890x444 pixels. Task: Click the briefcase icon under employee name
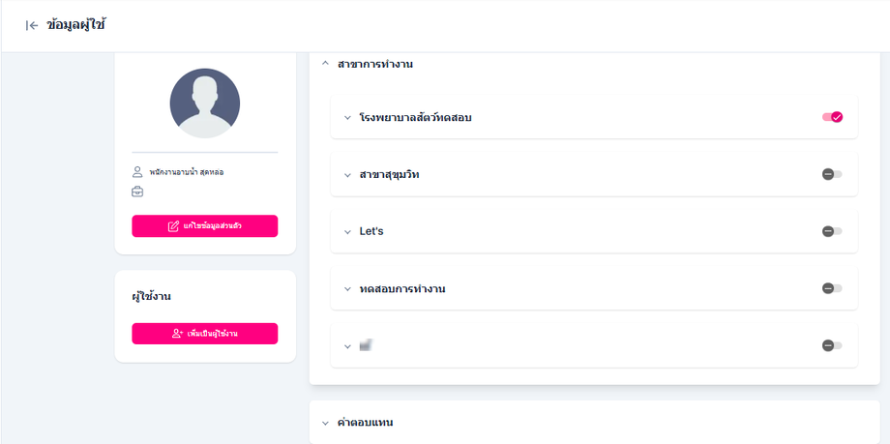click(x=137, y=192)
